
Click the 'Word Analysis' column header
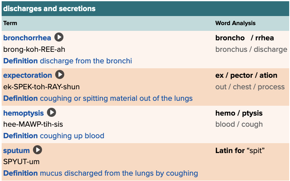pos(235,23)
